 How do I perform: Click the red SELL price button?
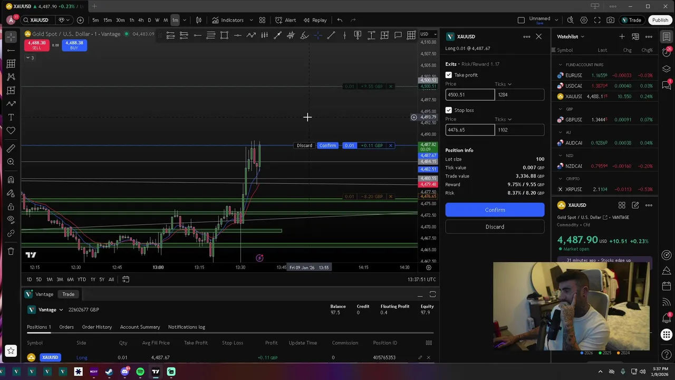tap(36, 45)
